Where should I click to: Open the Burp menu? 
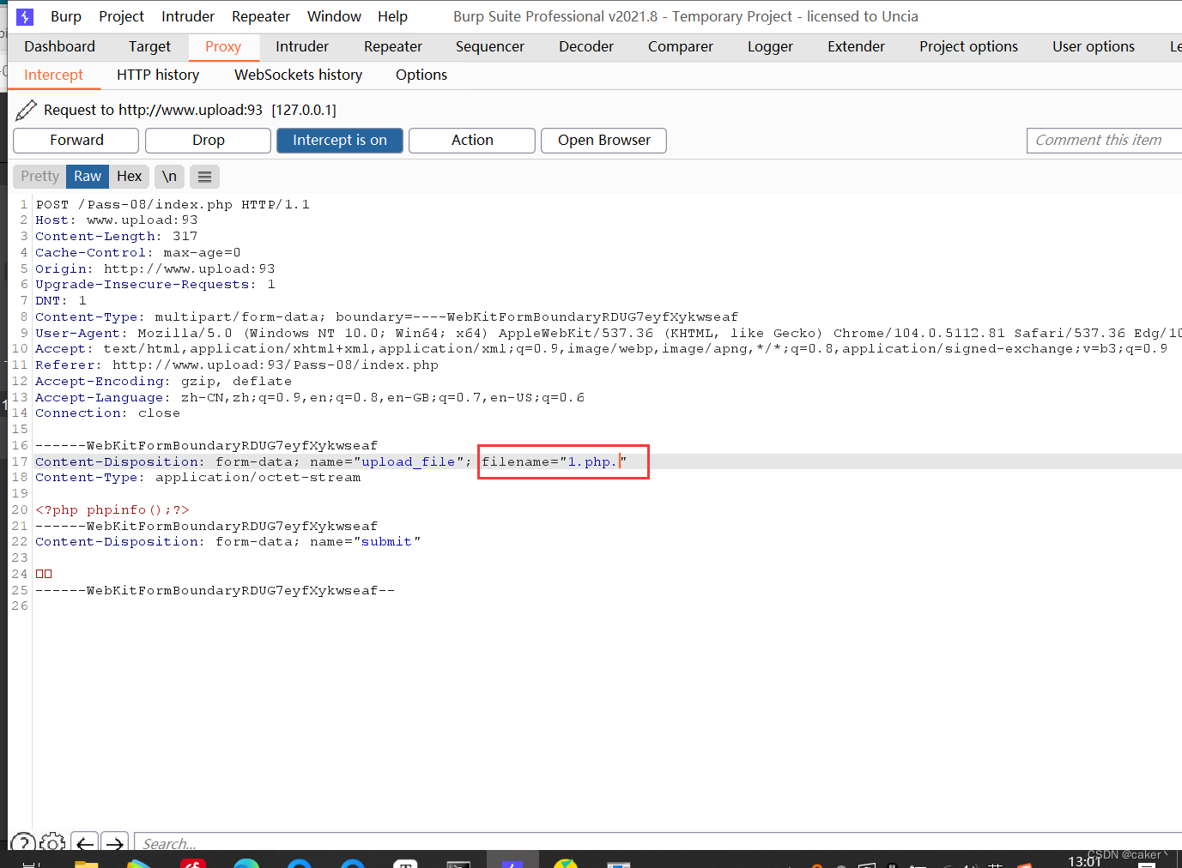pyautogui.click(x=66, y=16)
